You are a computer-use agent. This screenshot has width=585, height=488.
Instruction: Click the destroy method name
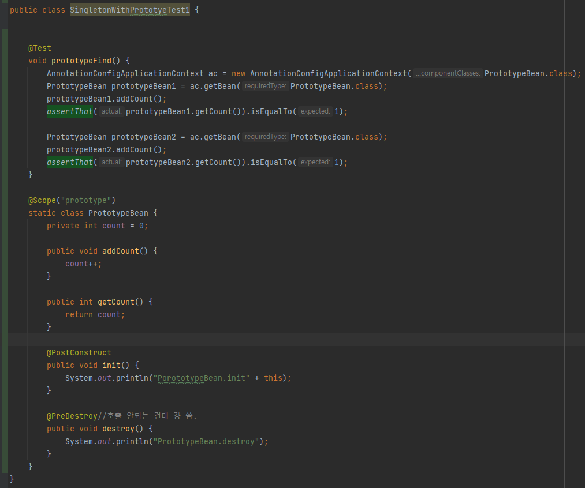(x=118, y=429)
